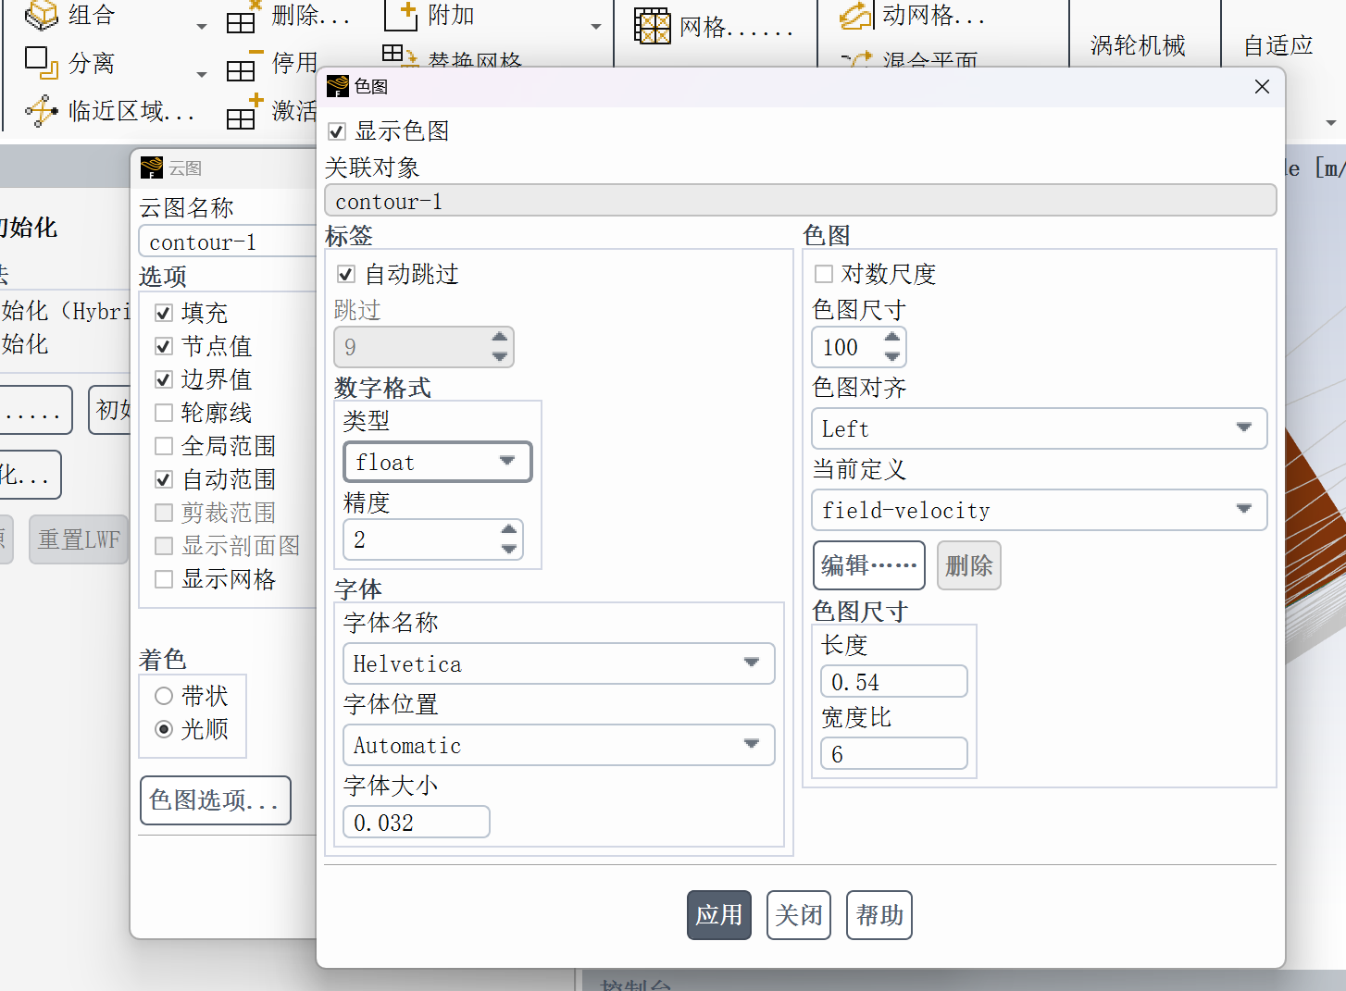Toggle 自动范围 option in 云图 window
This screenshot has width=1346, height=991.
click(164, 479)
